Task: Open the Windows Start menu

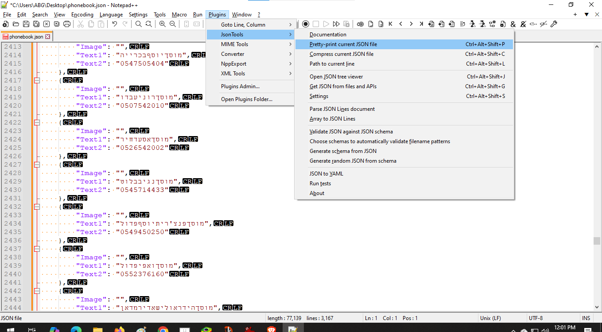Action: pos(9,329)
